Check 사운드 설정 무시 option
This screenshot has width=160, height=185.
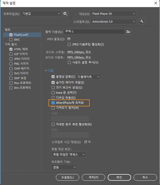coord(69,62)
